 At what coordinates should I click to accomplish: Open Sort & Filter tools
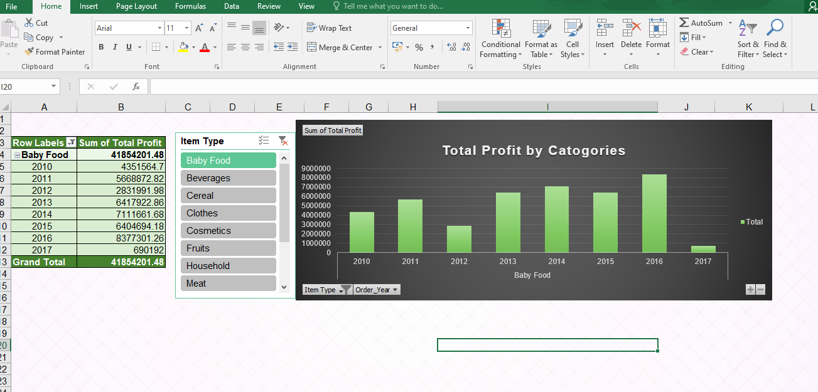point(748,39)
